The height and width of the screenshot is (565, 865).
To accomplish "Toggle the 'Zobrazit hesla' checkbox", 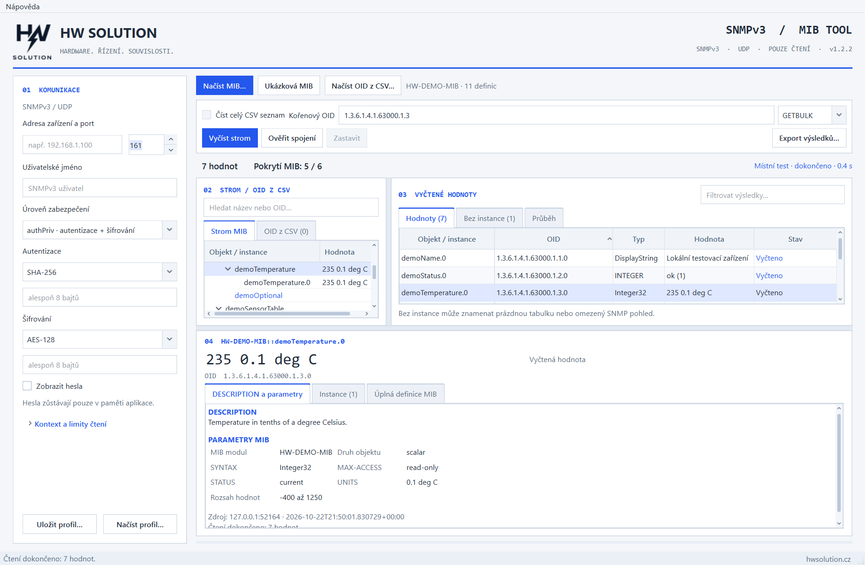I will pos(27,386).
